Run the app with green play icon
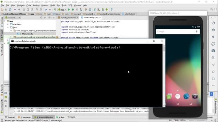218x122 pixels. [69, 9]
